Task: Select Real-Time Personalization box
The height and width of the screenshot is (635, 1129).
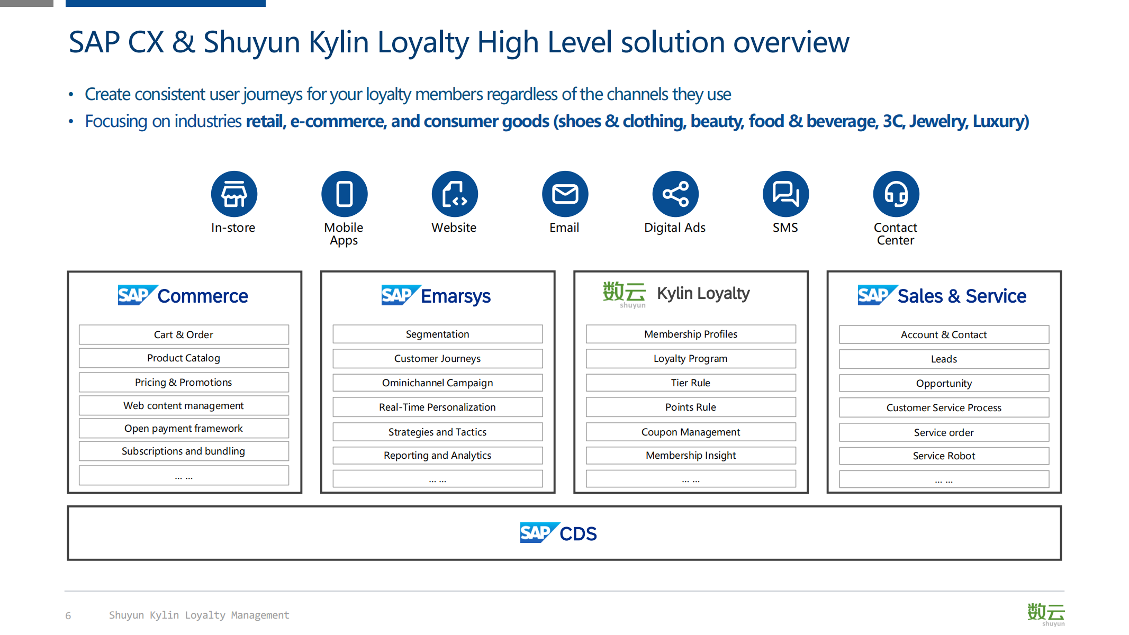Action: [438, 407]
